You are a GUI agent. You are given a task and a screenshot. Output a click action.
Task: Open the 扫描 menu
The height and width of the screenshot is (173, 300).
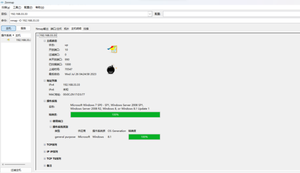coord(5,7)
